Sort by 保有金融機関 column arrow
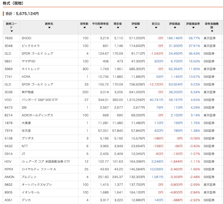Viewport: 223px width, 204px height. [x=212, y=31]
